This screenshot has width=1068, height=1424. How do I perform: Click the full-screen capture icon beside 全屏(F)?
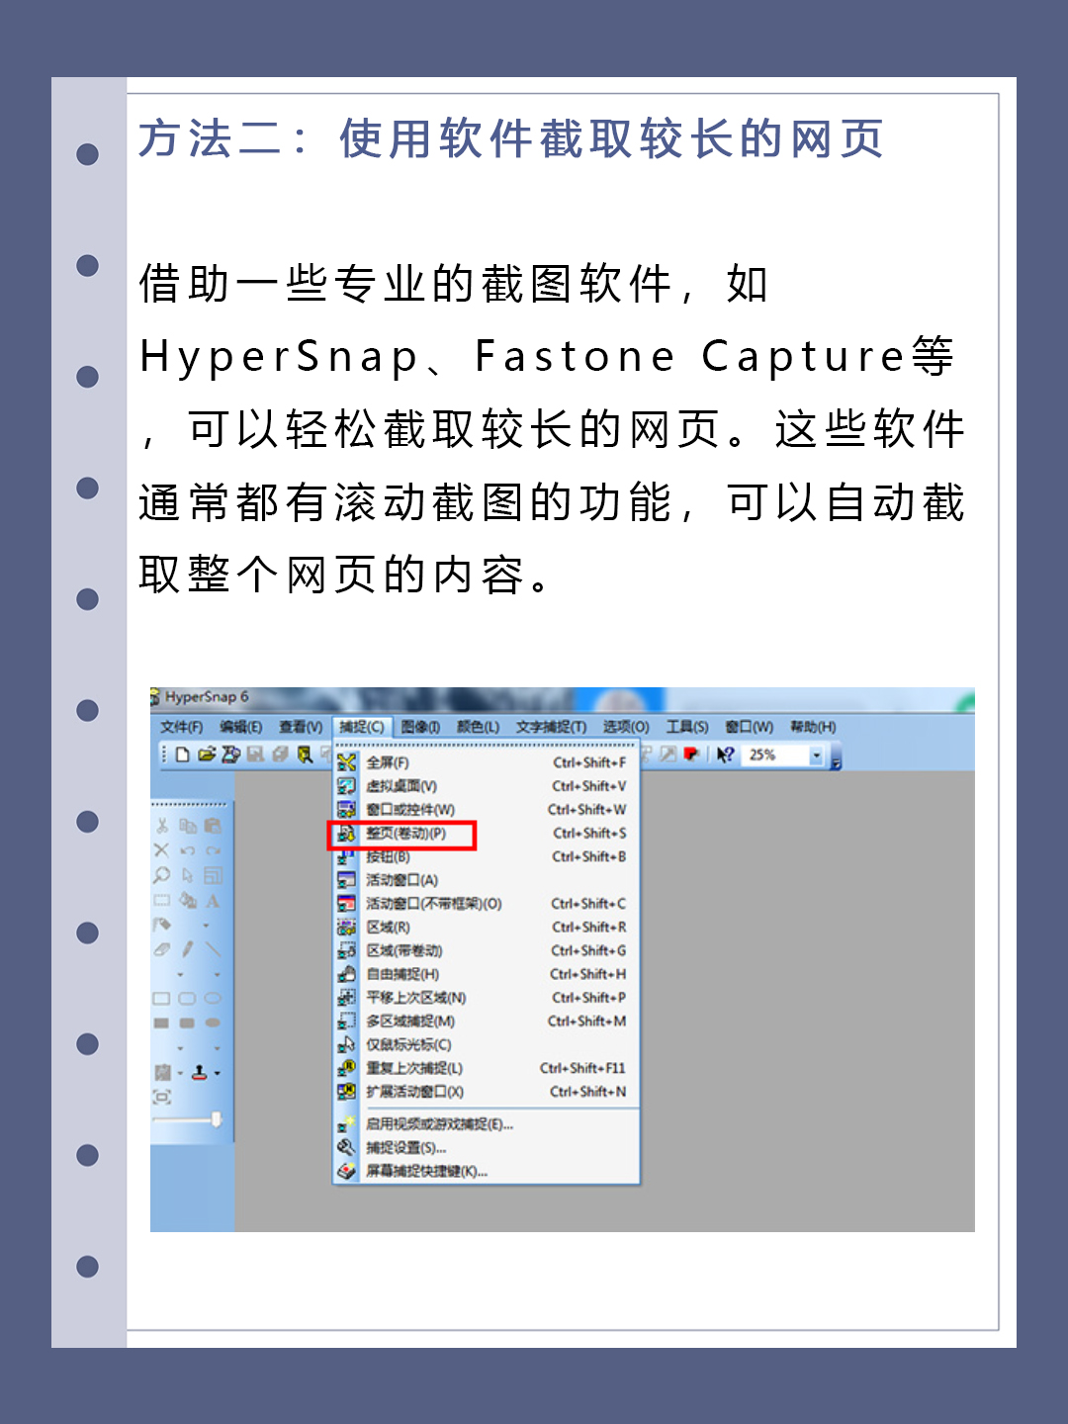pos(346,762)
